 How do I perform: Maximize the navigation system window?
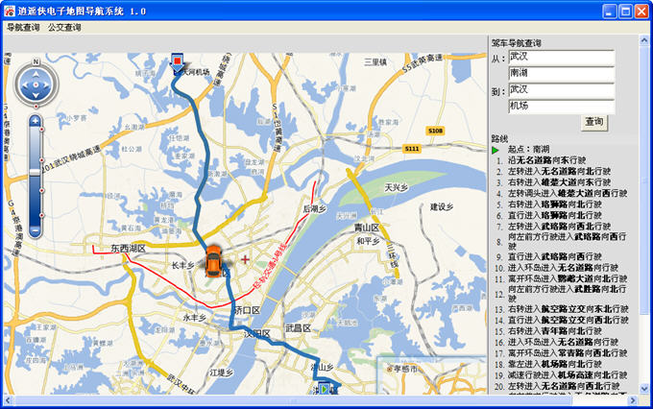[626, 12]
